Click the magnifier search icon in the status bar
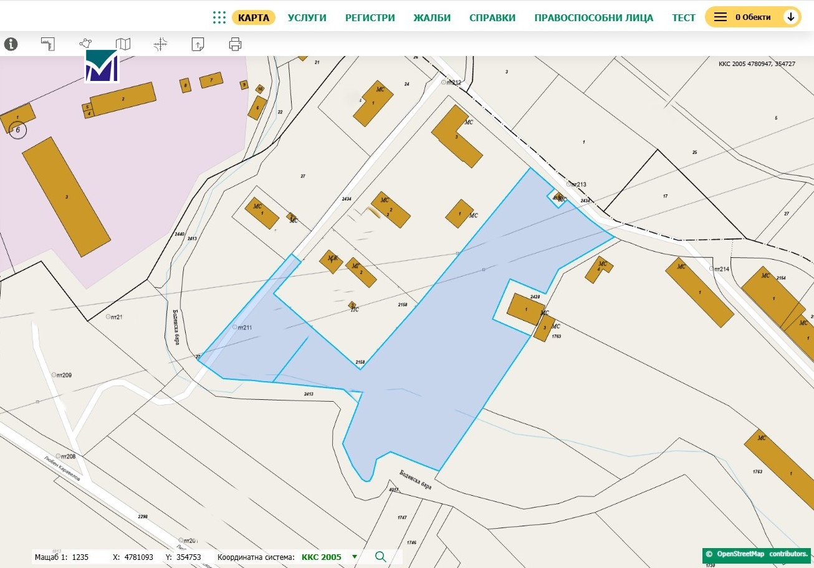 pyautogui.click(x=381, y=557)
